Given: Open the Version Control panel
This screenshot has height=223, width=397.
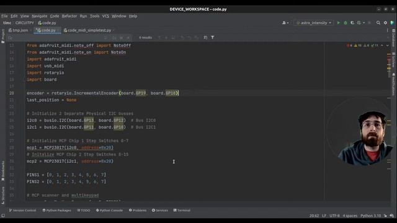Looking at the screenshot, I should pyautogui.click(x=22, y=211).
